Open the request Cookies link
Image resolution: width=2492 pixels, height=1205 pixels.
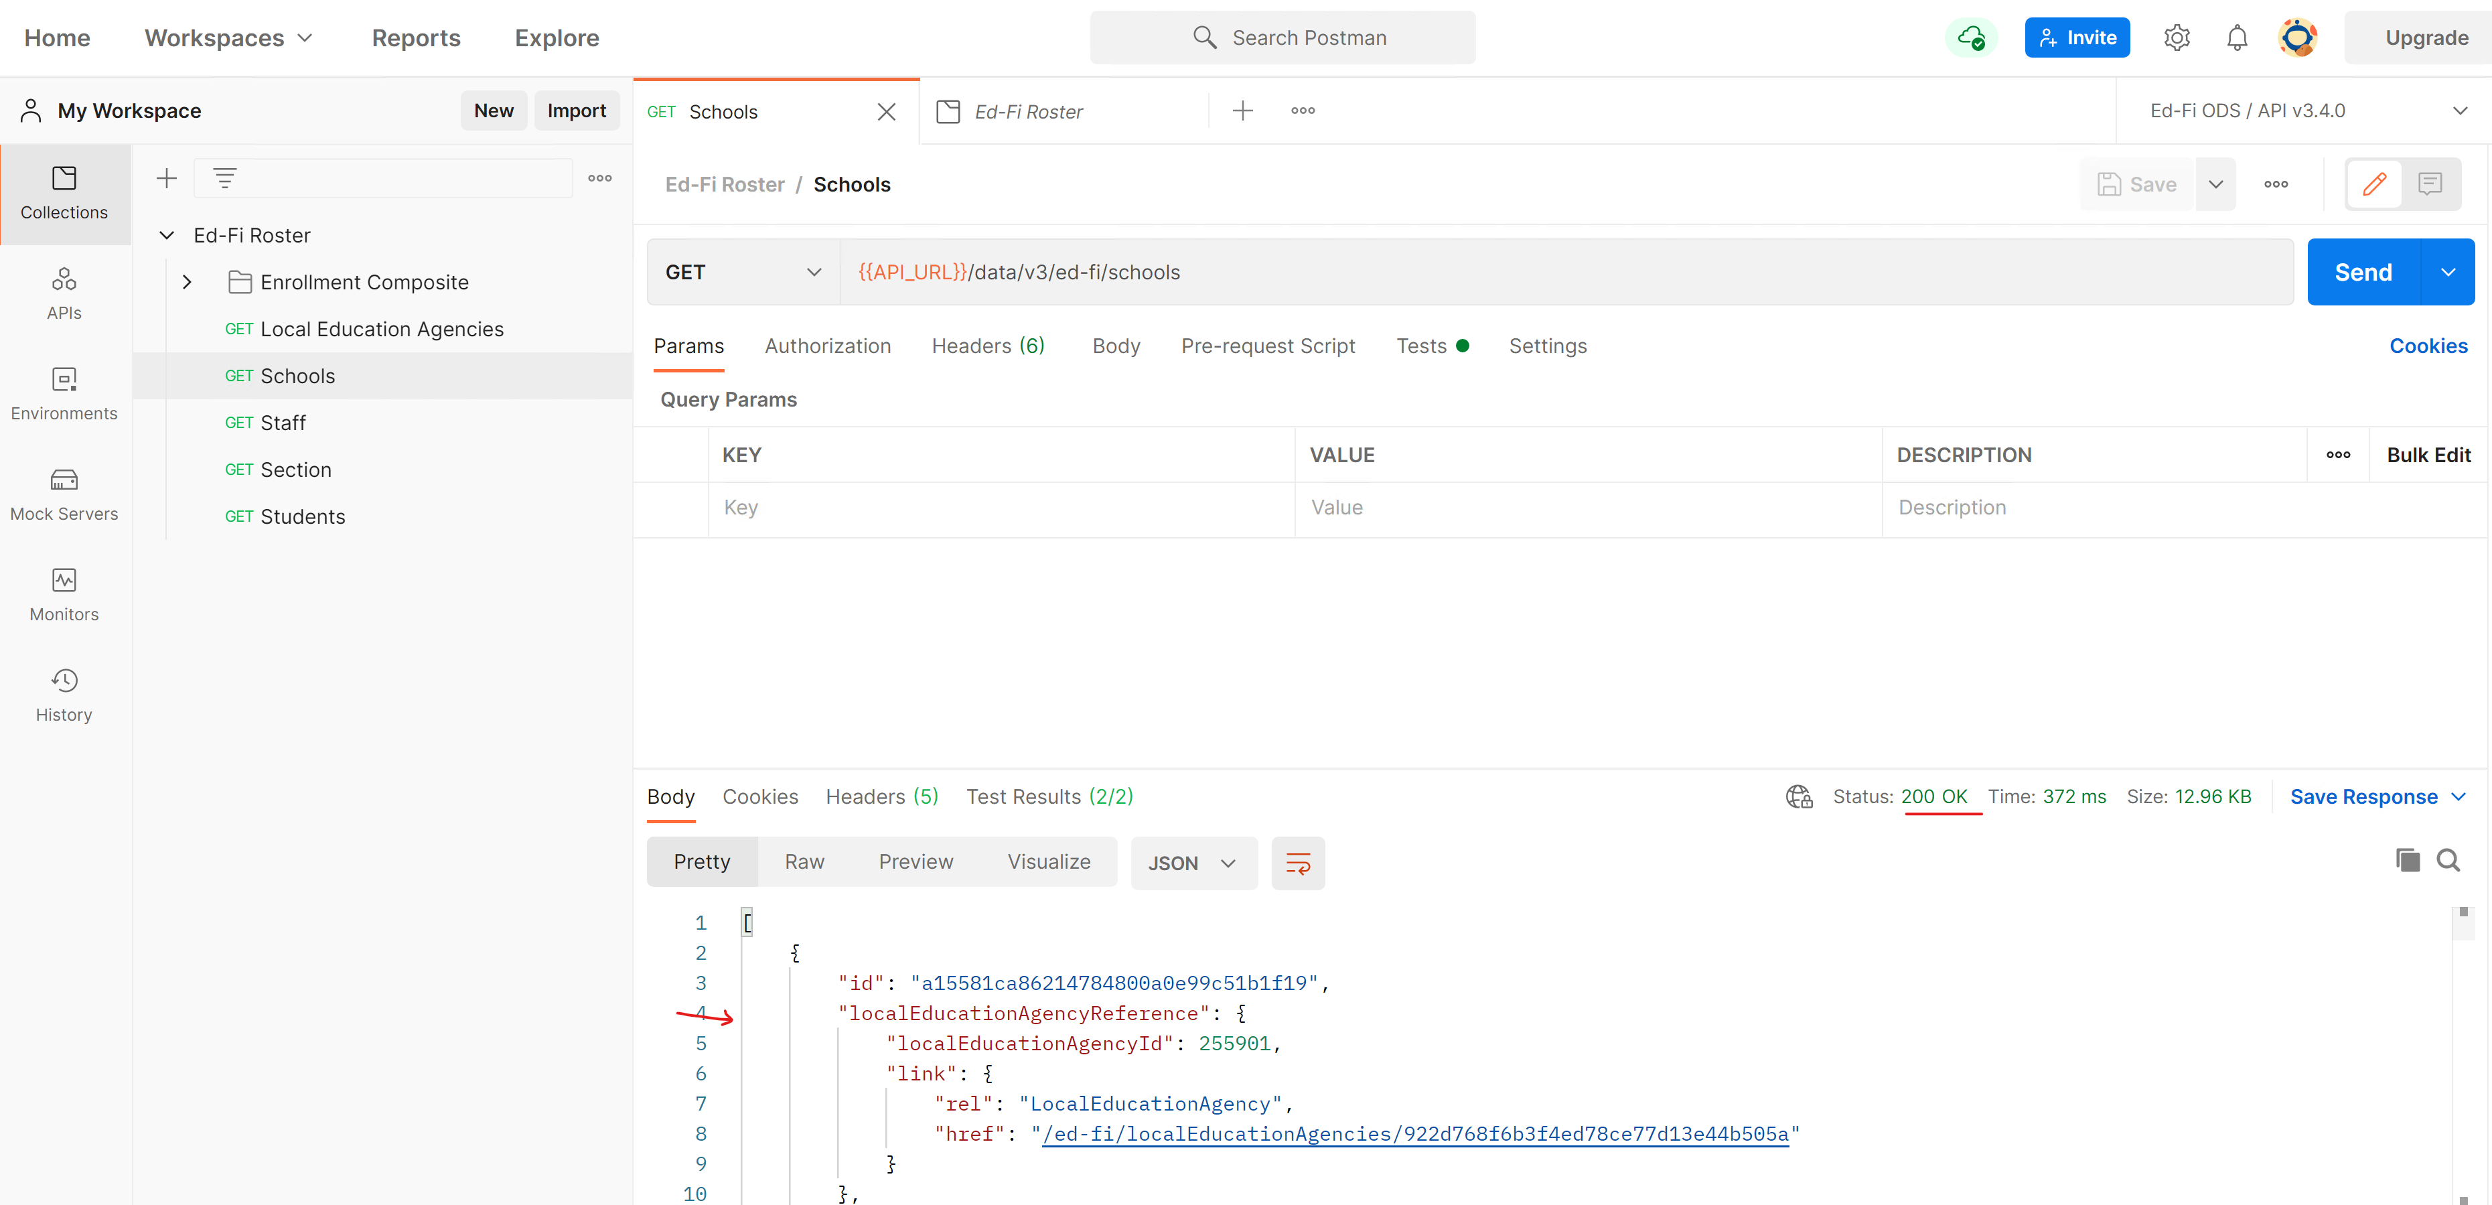pyautogui.click(x=2428, y=346)
